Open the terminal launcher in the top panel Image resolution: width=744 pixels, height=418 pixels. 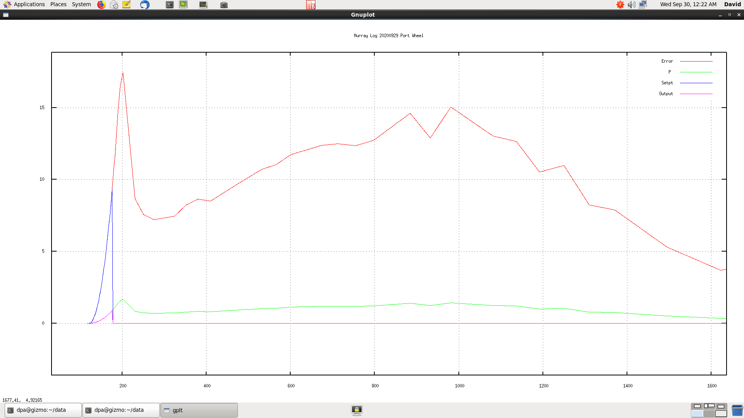pos(170,5)
